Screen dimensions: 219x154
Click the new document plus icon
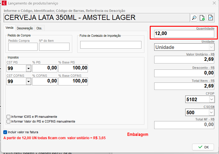202,18
